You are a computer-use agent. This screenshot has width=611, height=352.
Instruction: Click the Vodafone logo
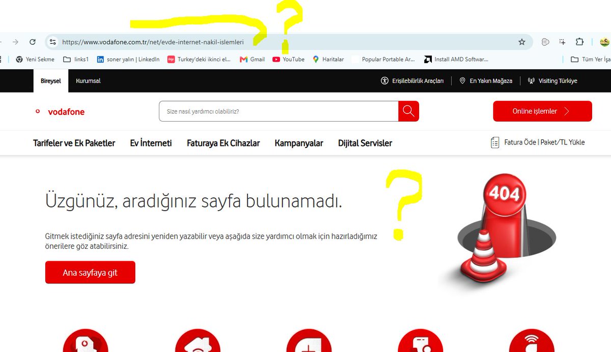pos(60,112)
